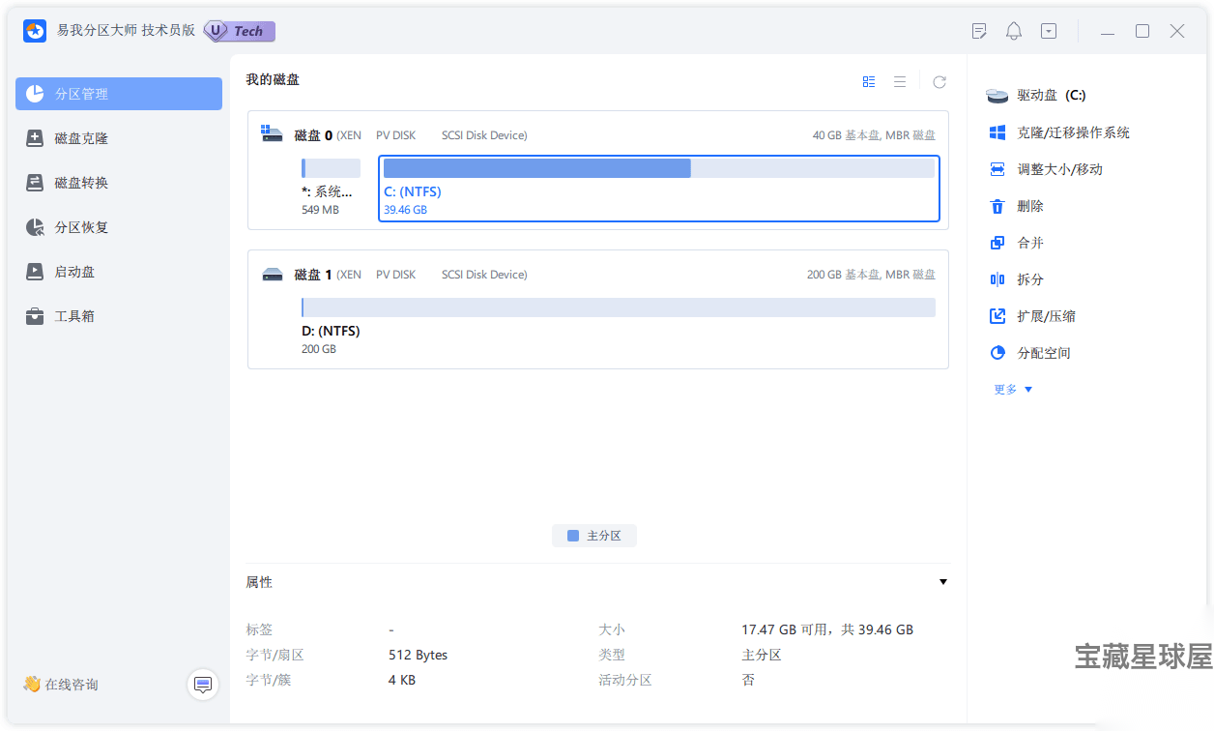
Task: Open the 分区管理 sidebar section
Action: click(x=119, y=94)
